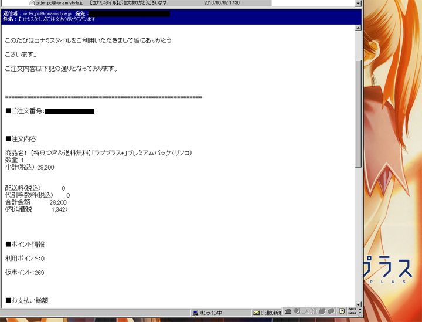The height and width of the screenshot is (322, 422).
Task: Click the preview pane vertical scrollbar thumb
Action: (358, 113)
